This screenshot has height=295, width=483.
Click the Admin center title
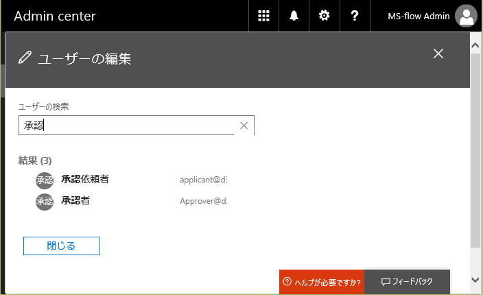point(55,16)
